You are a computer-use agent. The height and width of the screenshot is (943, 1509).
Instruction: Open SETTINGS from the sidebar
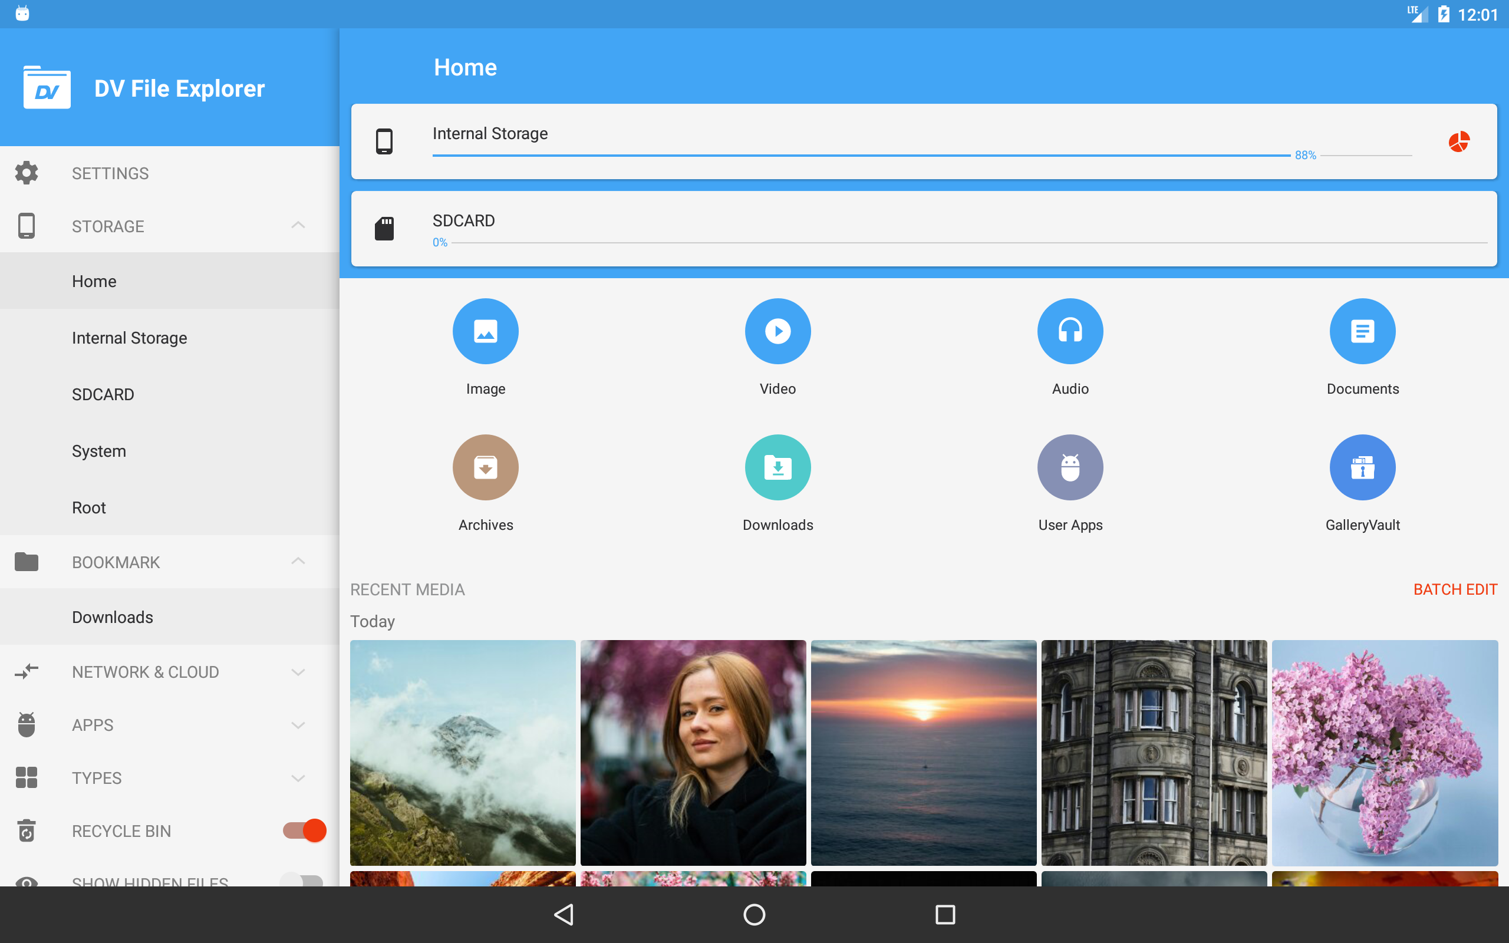[x=170, y=173]
